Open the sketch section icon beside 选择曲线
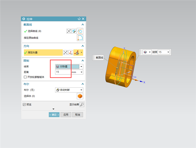This screenshot has height=148, width=196. click(74, 31)
